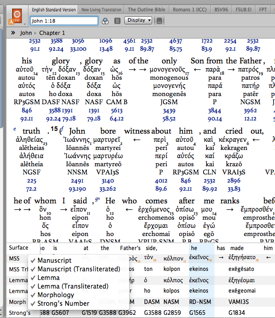Open the visual filters icon

point(105,21)
